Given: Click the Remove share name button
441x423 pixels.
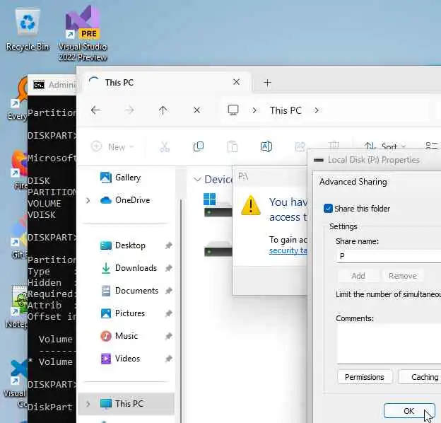Looking at the screenshot, I should (x=402, y=276).
